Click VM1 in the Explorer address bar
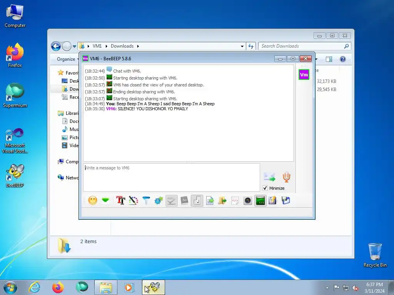394x295 pixels. tap(97, 46)
